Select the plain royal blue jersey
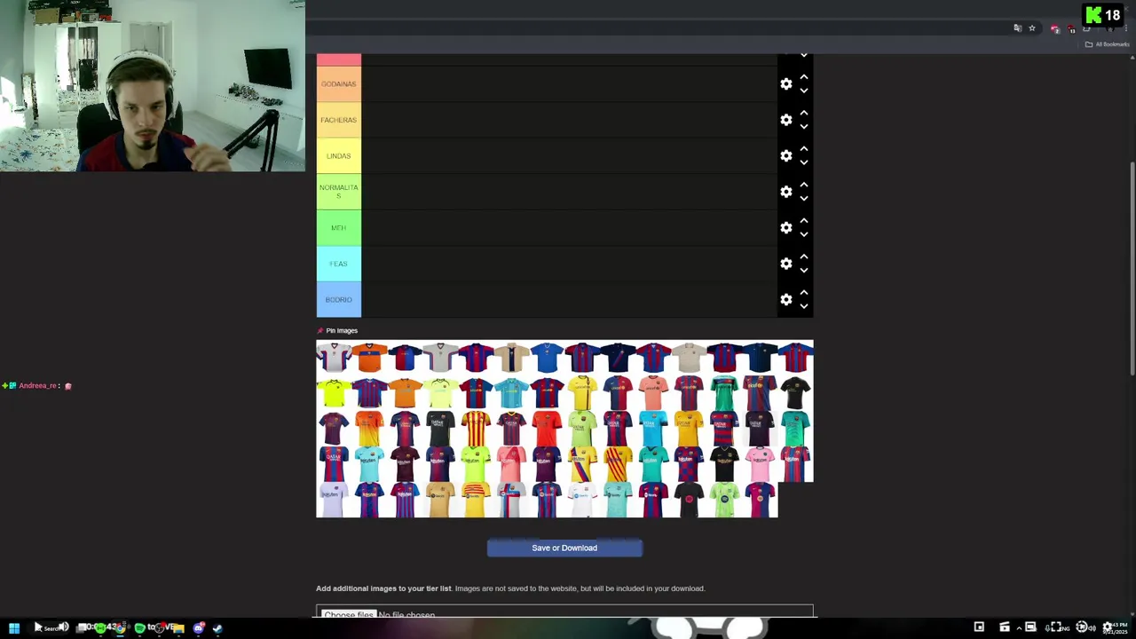Viewport: 1136px width, 639px height. [547, 358]
